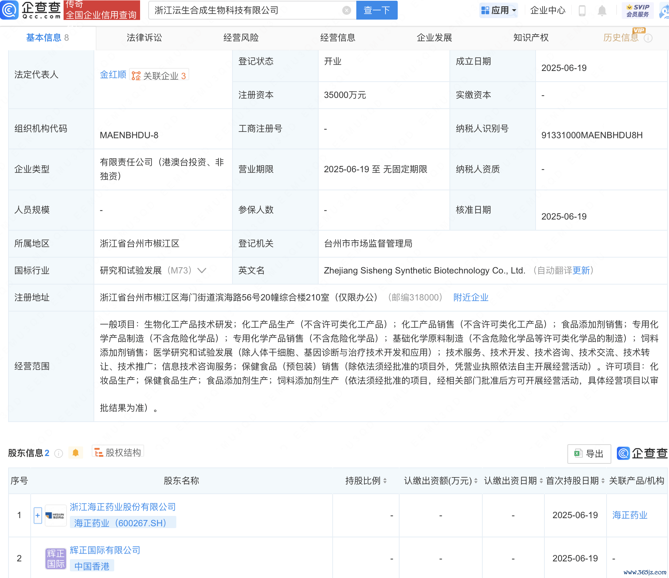Expand shareholder row 1 with plus icon

point(38,515)
